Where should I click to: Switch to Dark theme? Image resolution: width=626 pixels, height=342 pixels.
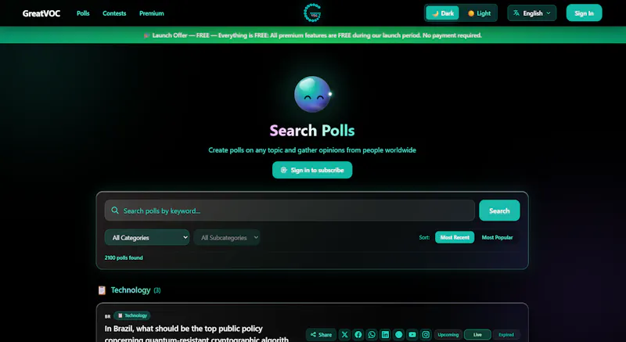(442, 13)
